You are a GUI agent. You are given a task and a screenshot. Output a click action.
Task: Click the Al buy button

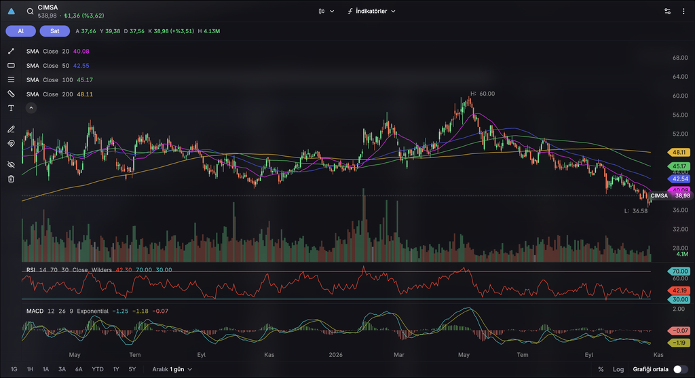point(21,31)
